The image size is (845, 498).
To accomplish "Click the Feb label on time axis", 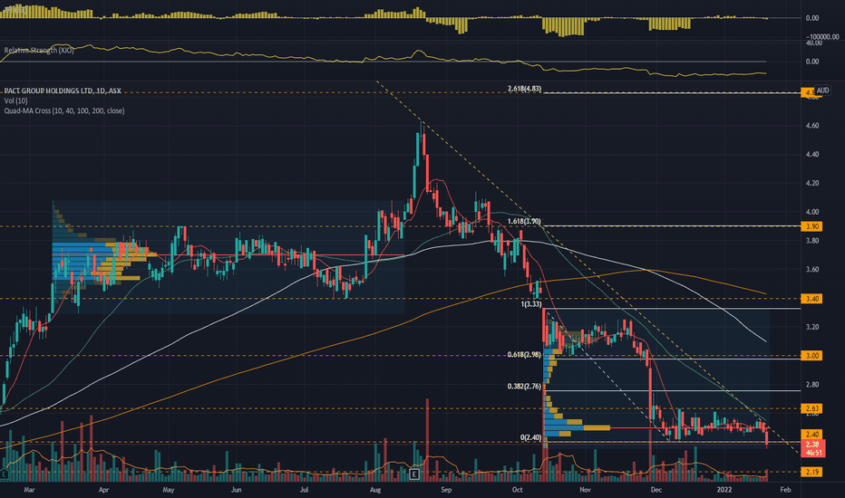I will (x=785, y=490).
